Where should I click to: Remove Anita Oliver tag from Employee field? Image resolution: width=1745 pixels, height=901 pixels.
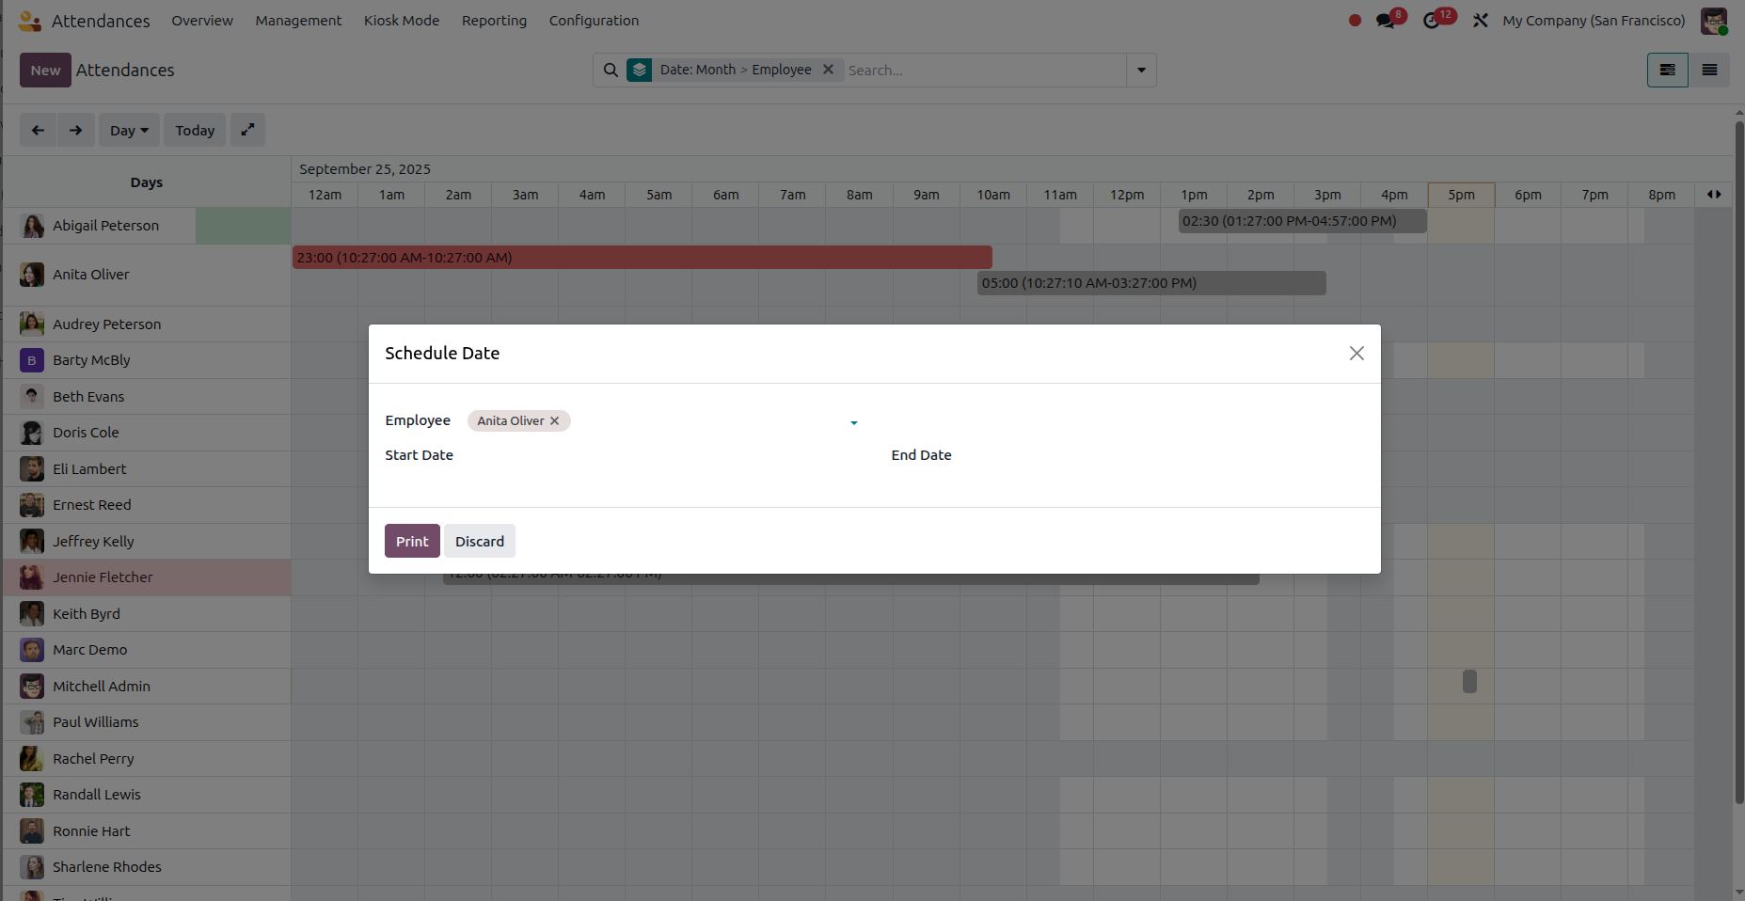[555, 420]
